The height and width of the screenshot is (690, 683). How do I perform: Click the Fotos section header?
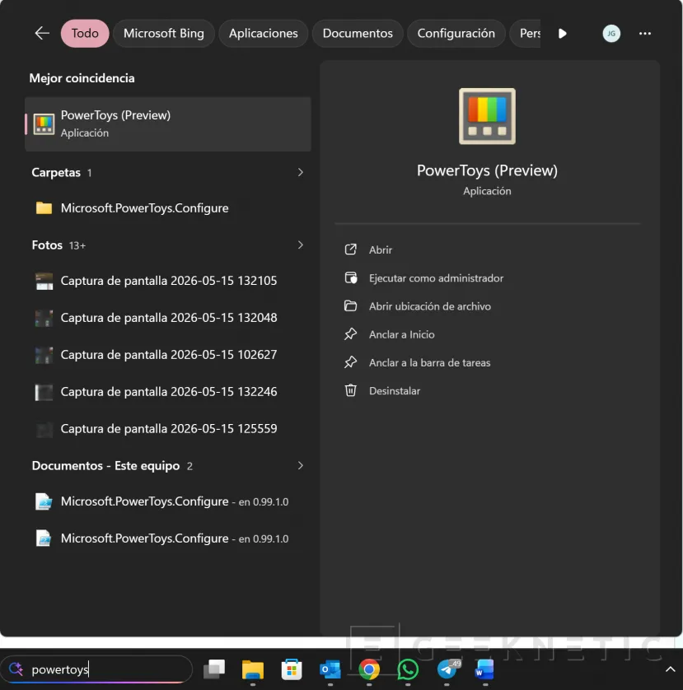point(58,245)
